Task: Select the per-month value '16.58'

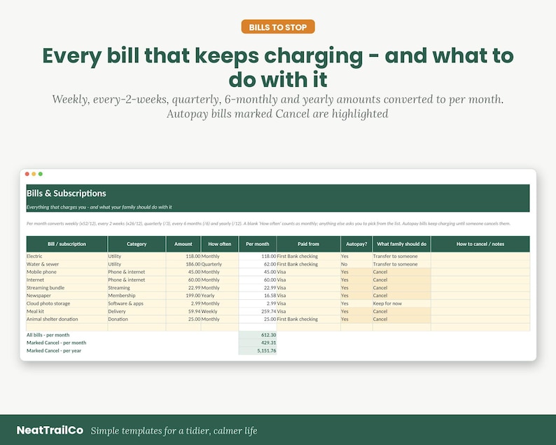Action: [258, 296]
